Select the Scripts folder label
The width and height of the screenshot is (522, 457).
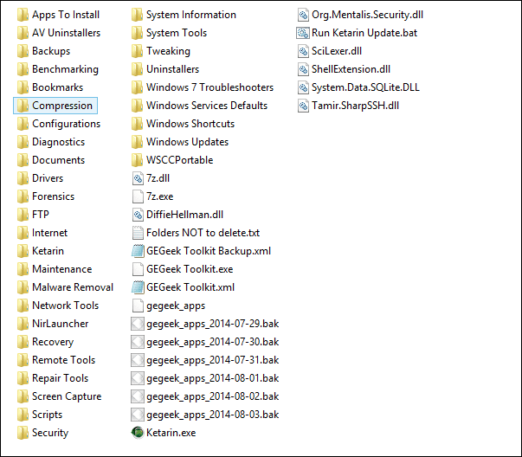click(48, 415)
